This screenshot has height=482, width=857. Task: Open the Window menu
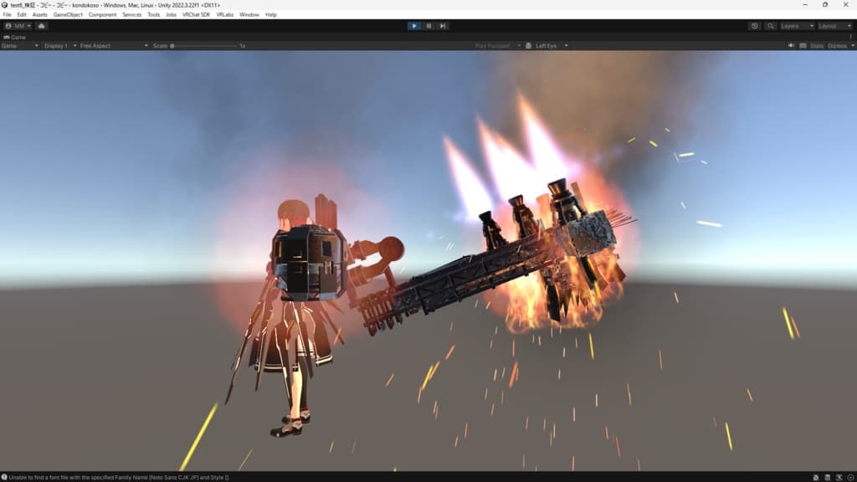click(249, 15)
